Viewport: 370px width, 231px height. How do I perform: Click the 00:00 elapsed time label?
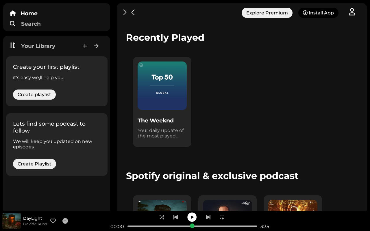[x=117, y=226]
